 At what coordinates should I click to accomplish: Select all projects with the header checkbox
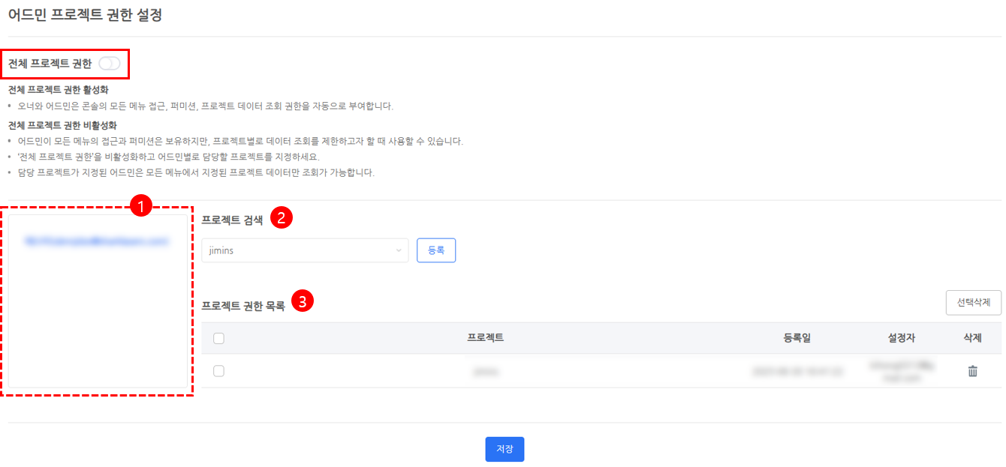coord(219,338)
